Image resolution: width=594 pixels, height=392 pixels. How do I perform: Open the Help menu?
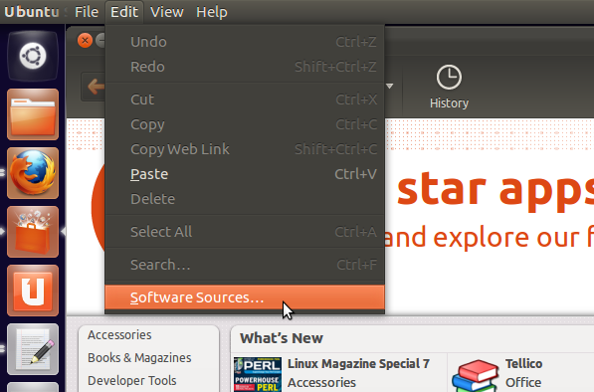pyautogui.click(x=212, y=12)
